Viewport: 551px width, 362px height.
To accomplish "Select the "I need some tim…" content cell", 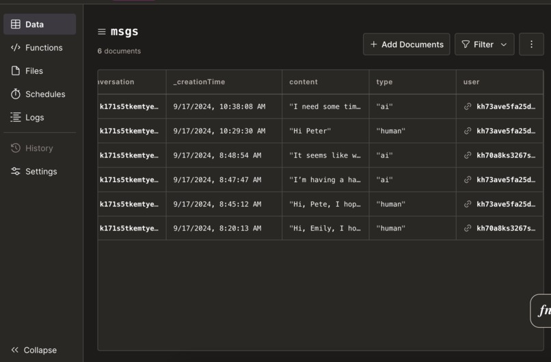I will [x=326, y=106].
